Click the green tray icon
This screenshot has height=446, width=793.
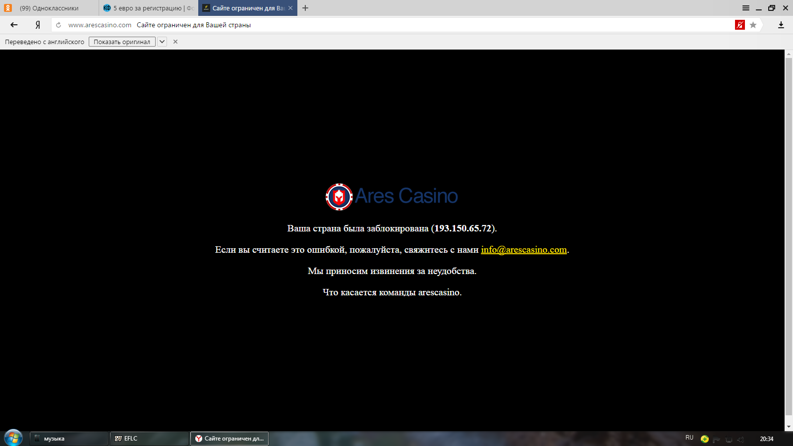pyautogui.click(x=704, y=439)
